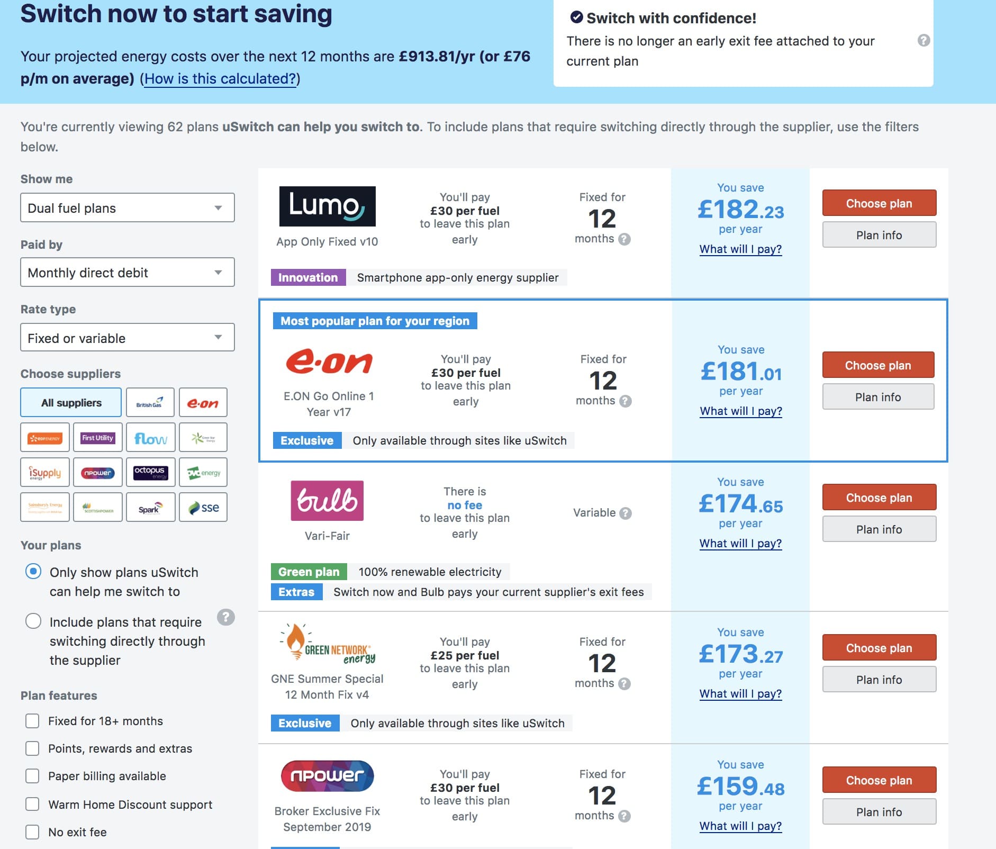Select the EDF Energy supplier filter
This screenshot has height=849, width=996.
coord(45,437)
